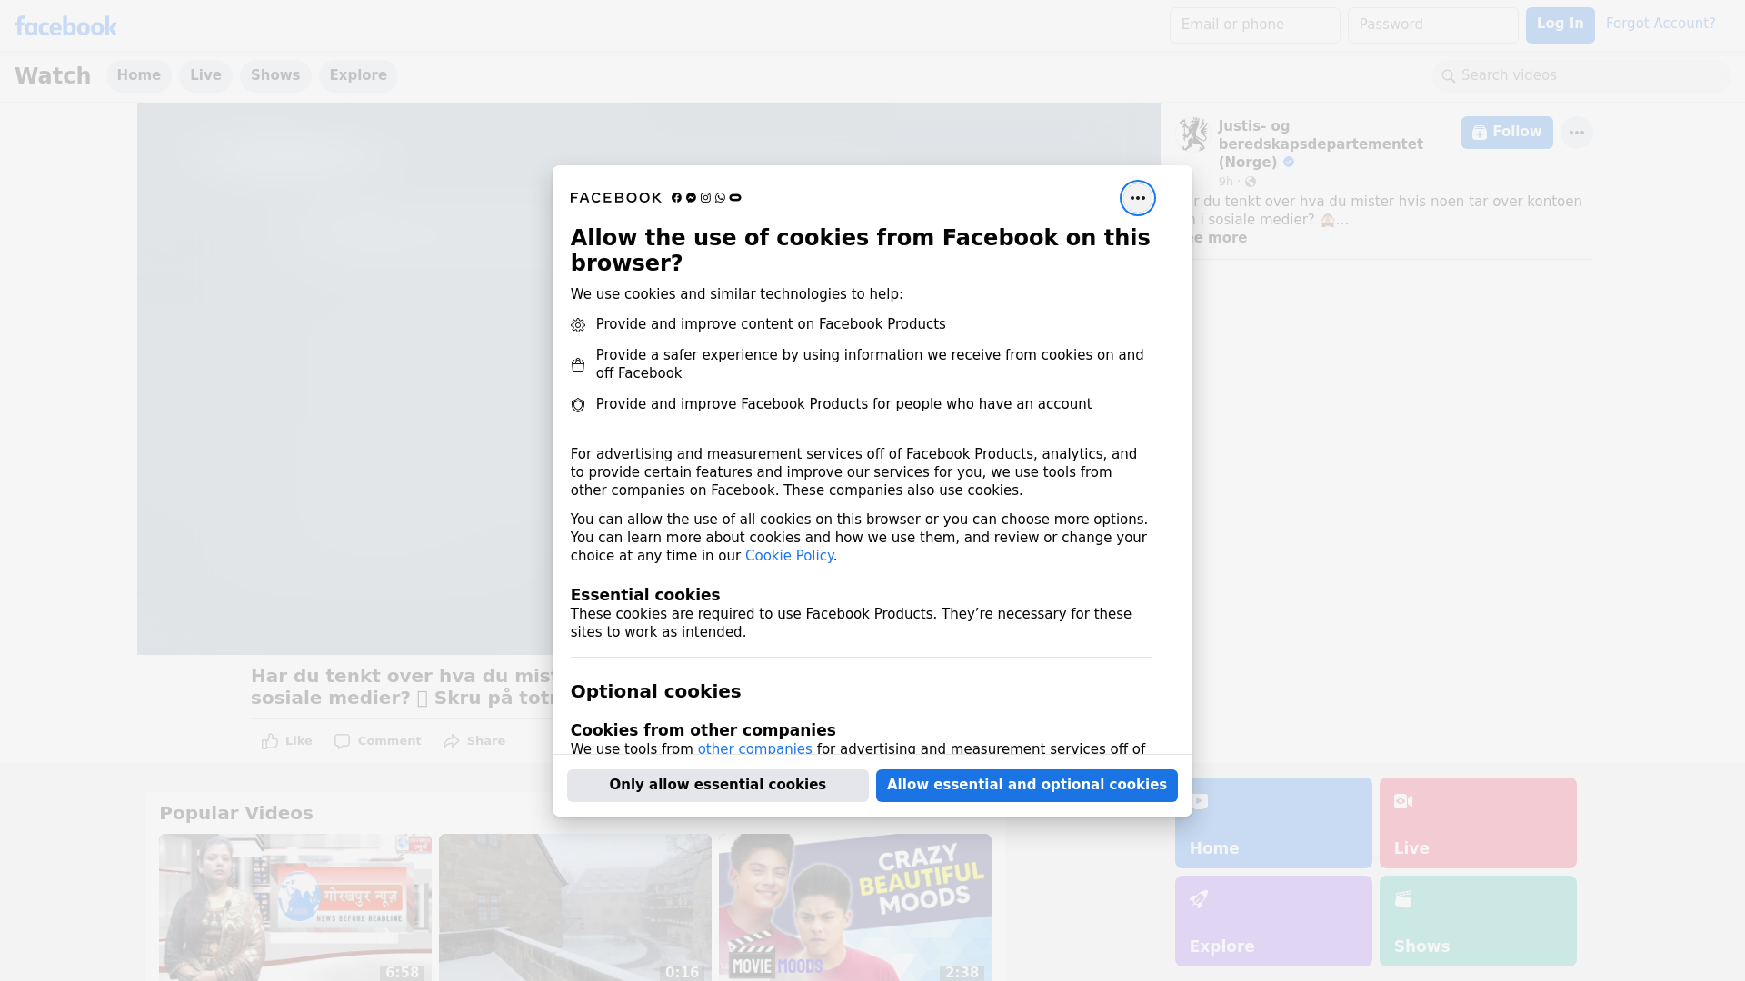1745x981 pixels.
Task: Open the cookie dialog more options menu
Action: 1137,198
